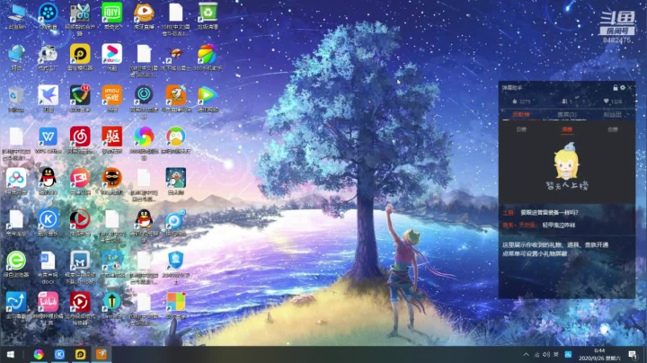This screenshot has height=363, width=647.
Task: Switch to the VIP (3) tab
Action: 567,114
